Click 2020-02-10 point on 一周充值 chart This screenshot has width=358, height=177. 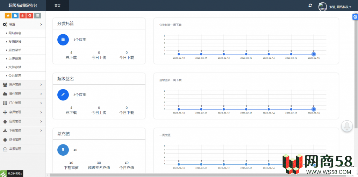click(179, 164)
